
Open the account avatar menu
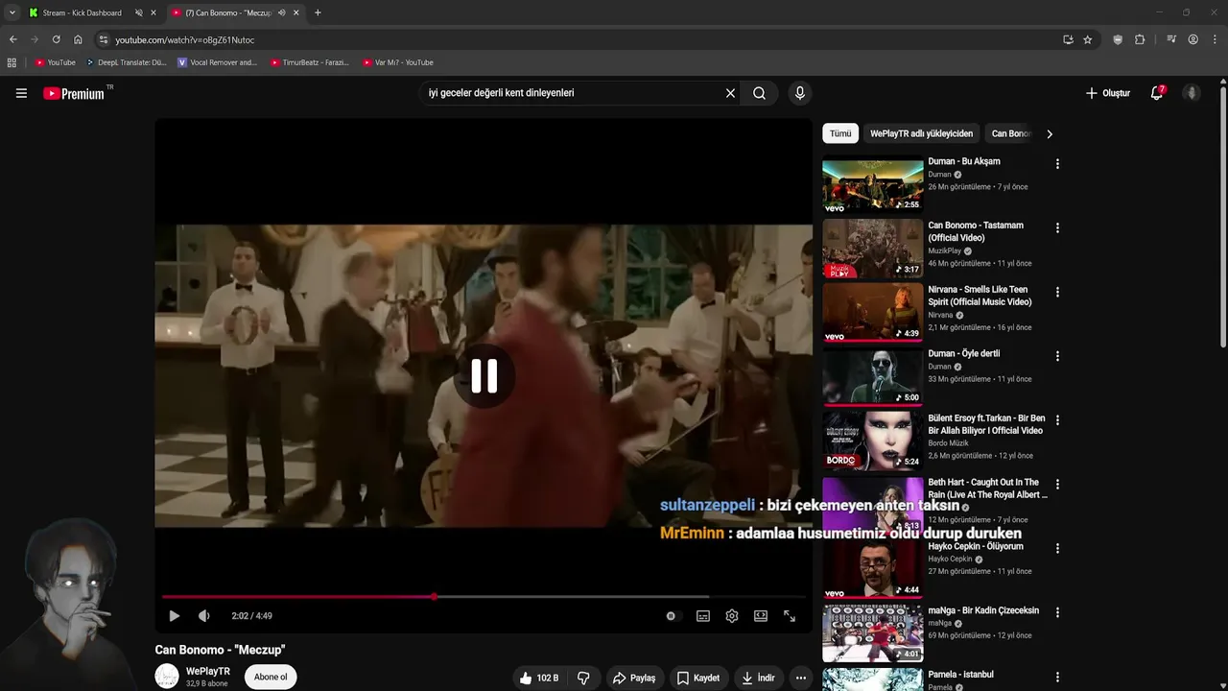click(x=1192, y=93)
